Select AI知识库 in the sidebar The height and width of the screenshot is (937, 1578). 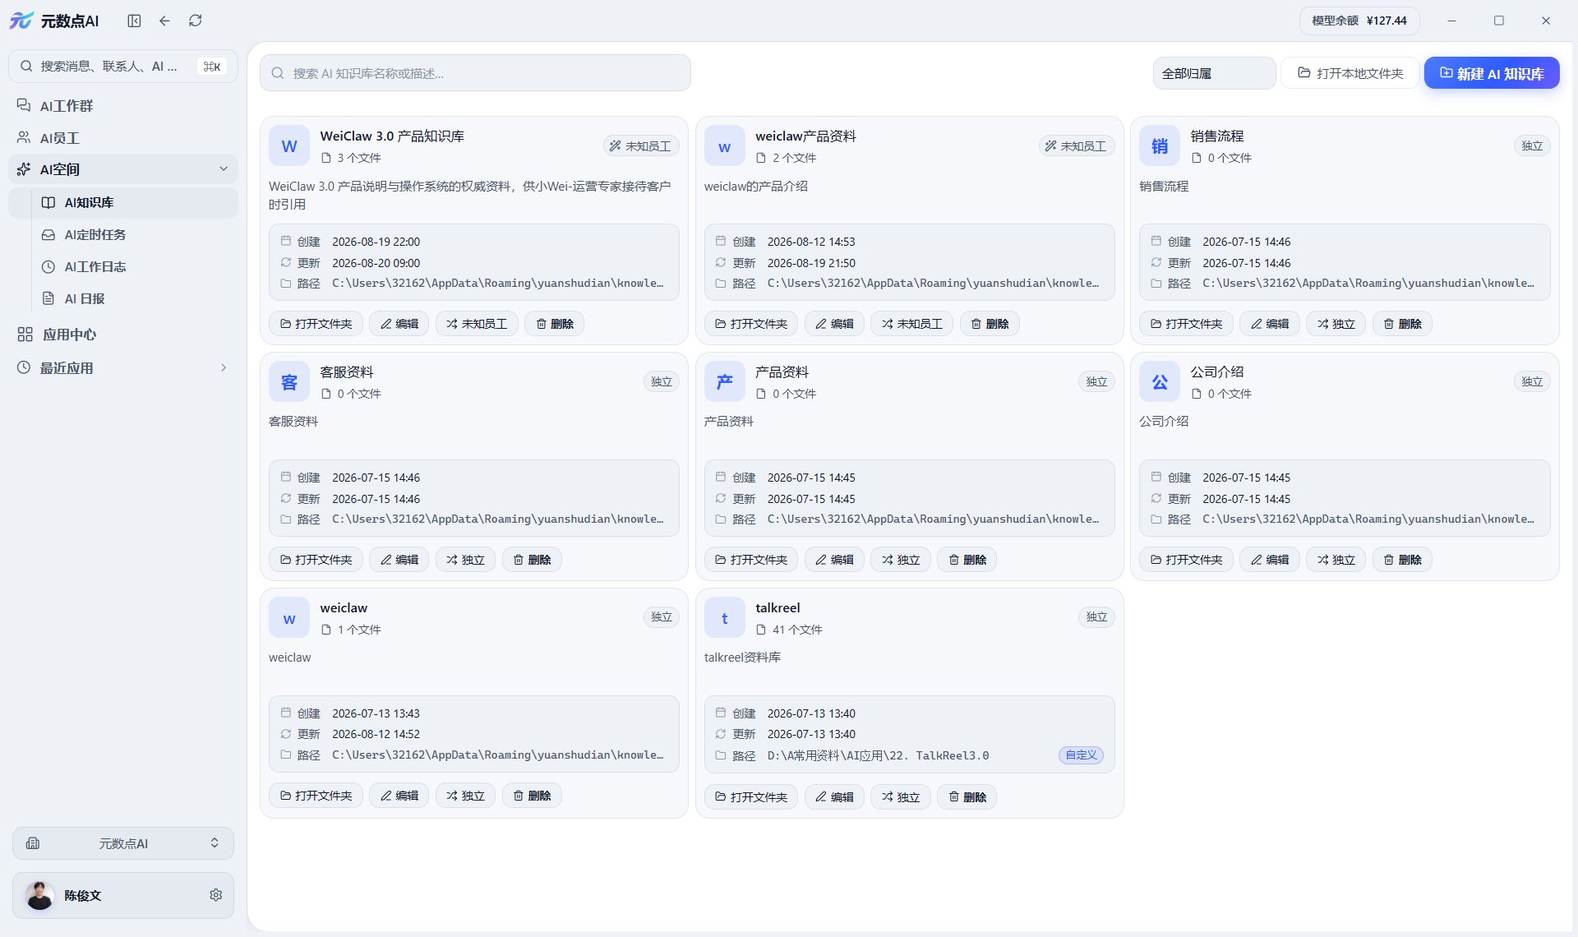[x=123, y=203]
